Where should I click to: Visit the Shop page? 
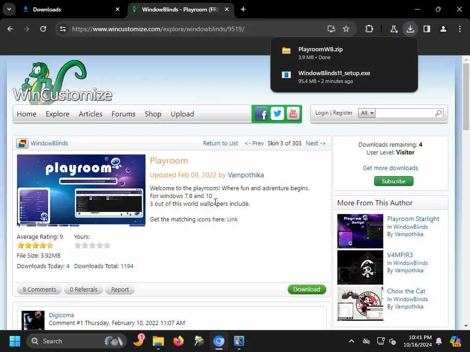coord(153,114)
